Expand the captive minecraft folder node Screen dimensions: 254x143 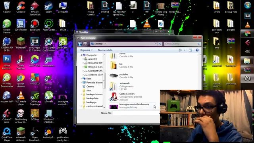[81, 106]
